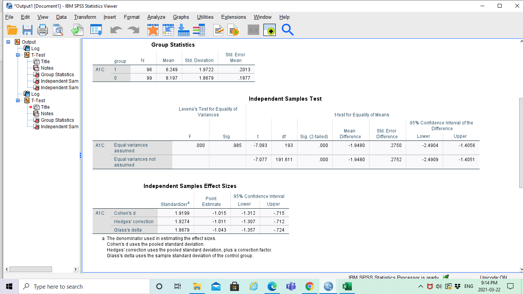The height and width of the screenshot is (294, 523).
Task: Open Microsoft Teams from the taskbar
Action: pyautogui.click(x=291, y=286)
